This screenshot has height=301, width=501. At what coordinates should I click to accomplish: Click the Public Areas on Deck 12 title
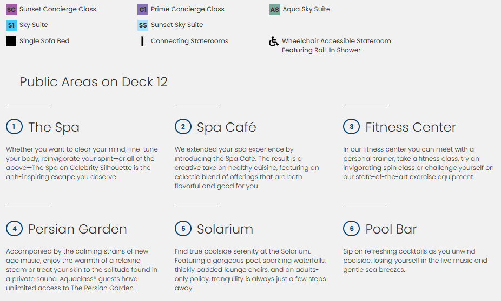pyautogui.click(x=94, y=82)
